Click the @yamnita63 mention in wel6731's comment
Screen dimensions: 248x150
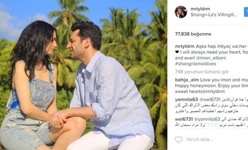click(207, 119)
